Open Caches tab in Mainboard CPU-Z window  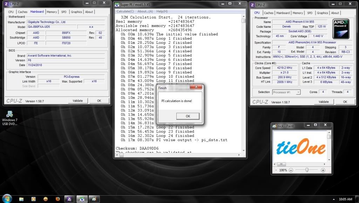[x=22, y=12]
